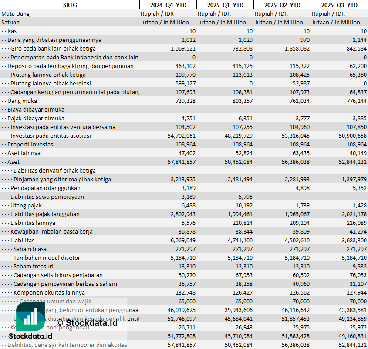Click the Komponen ekuitas lainnya row label
The image size is (368, 349).
[49, 292]
